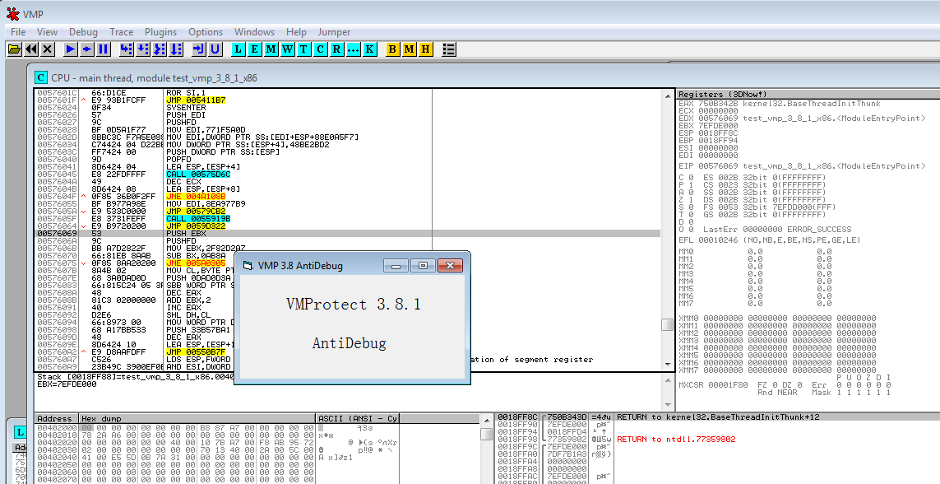Restart the program with the rewind icon

point(31,49)
